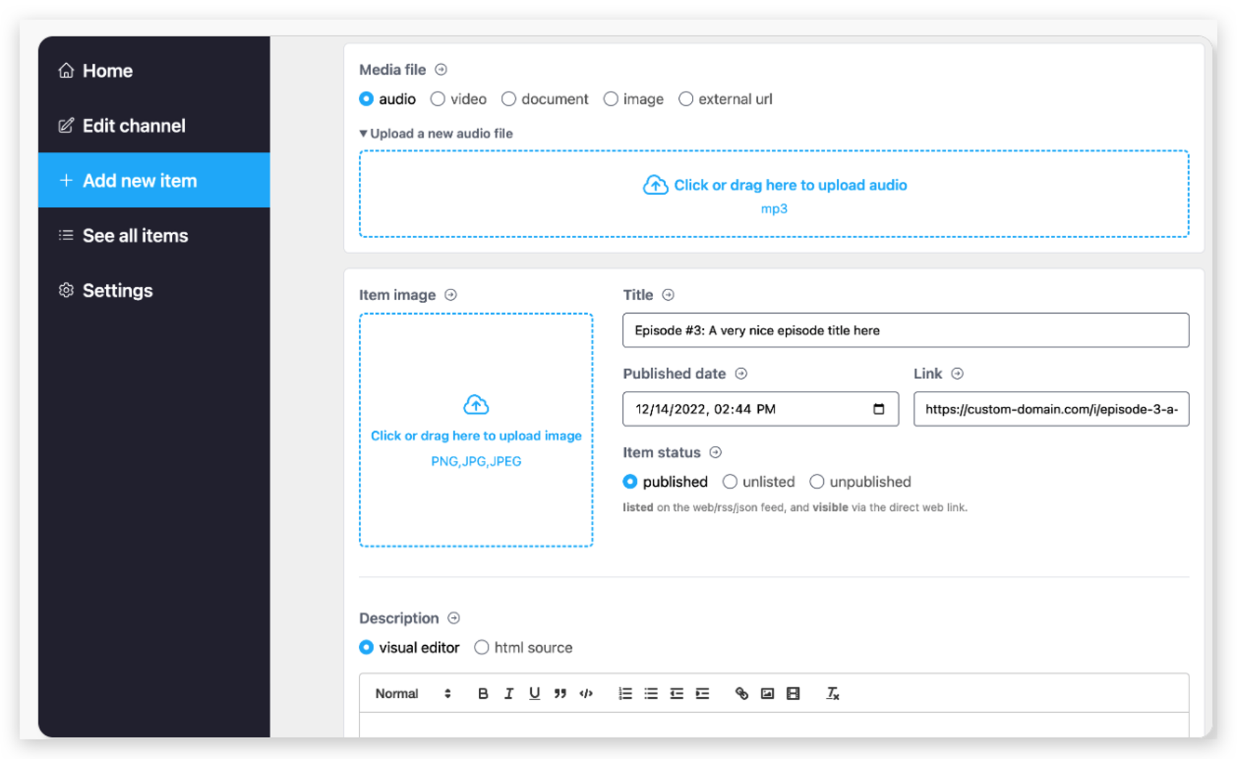1237x759 pixels.
Task: Toggle italic formatting
Action: coord(508,693)
